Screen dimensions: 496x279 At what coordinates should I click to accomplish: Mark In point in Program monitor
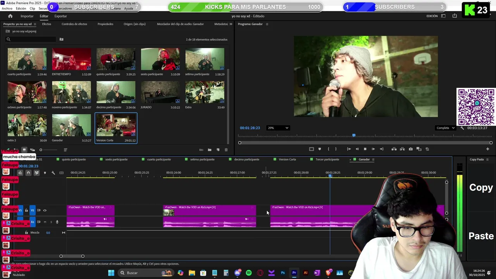[328, 149]
